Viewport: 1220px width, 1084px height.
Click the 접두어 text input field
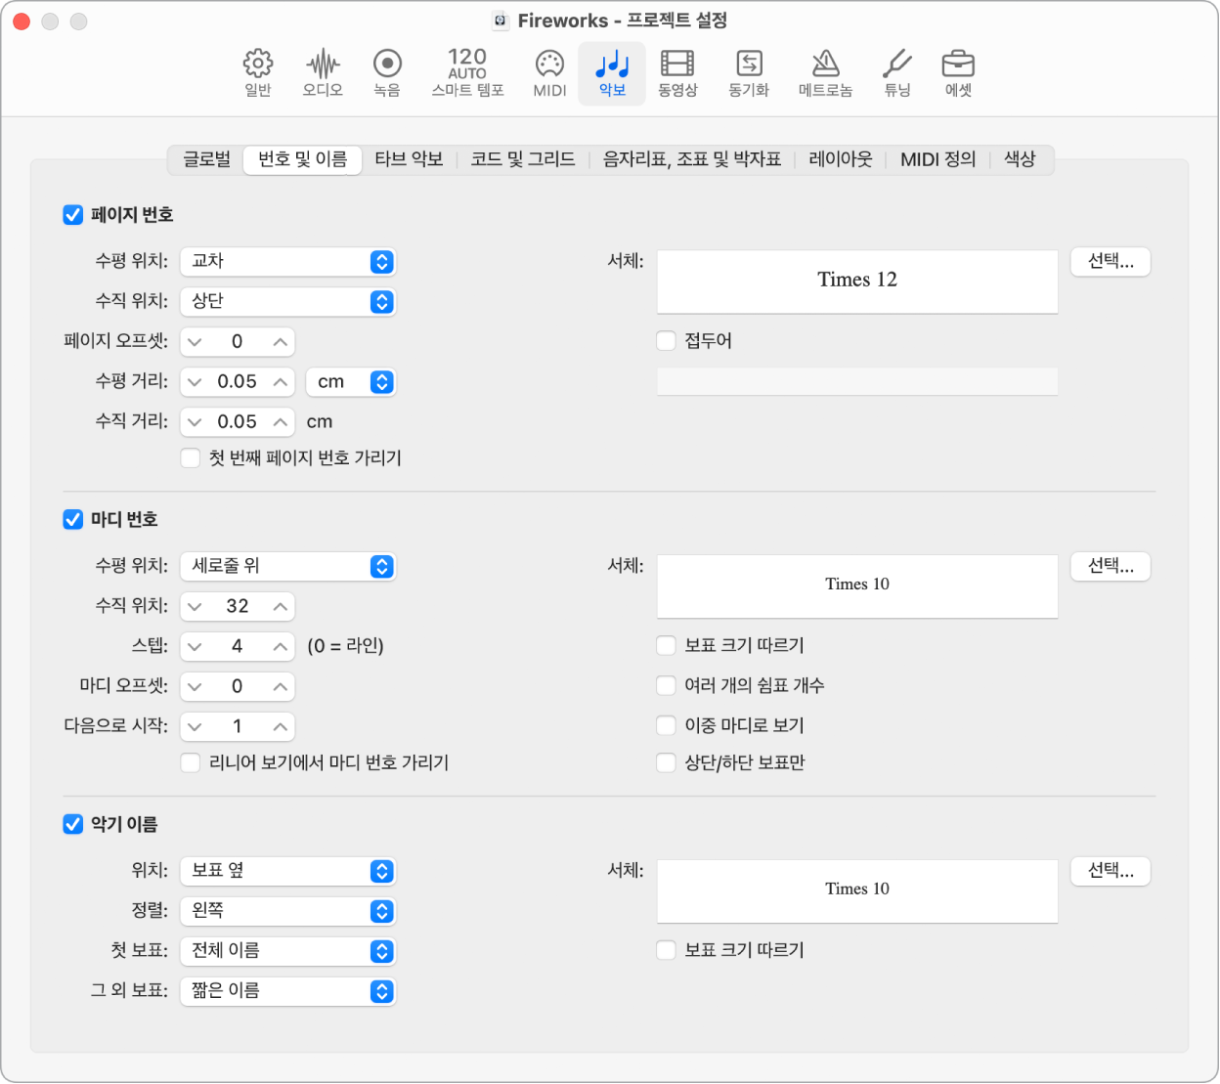coord(857,381)
